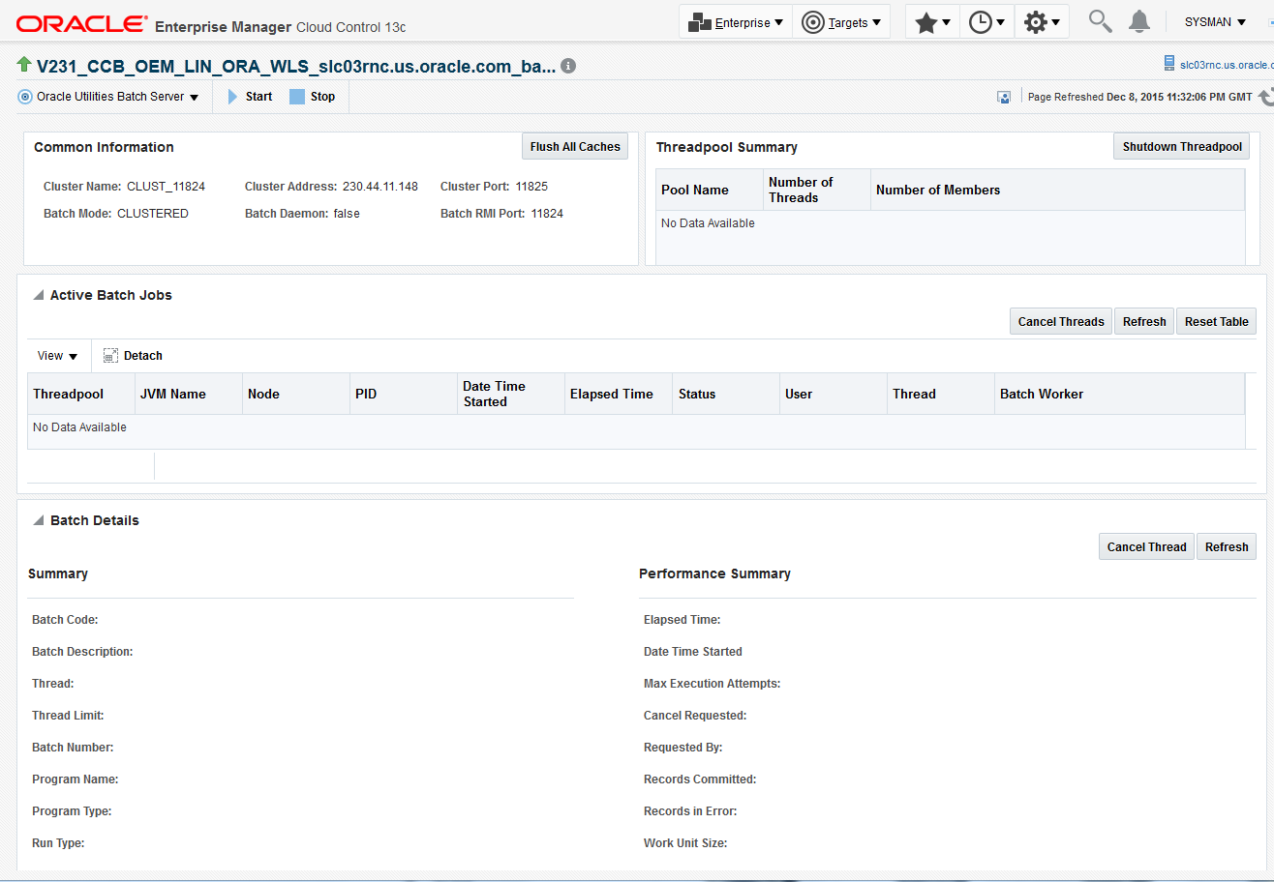Click the Common Information heading
This screenshot has height=882, width=1274.
tap(104, 147)
